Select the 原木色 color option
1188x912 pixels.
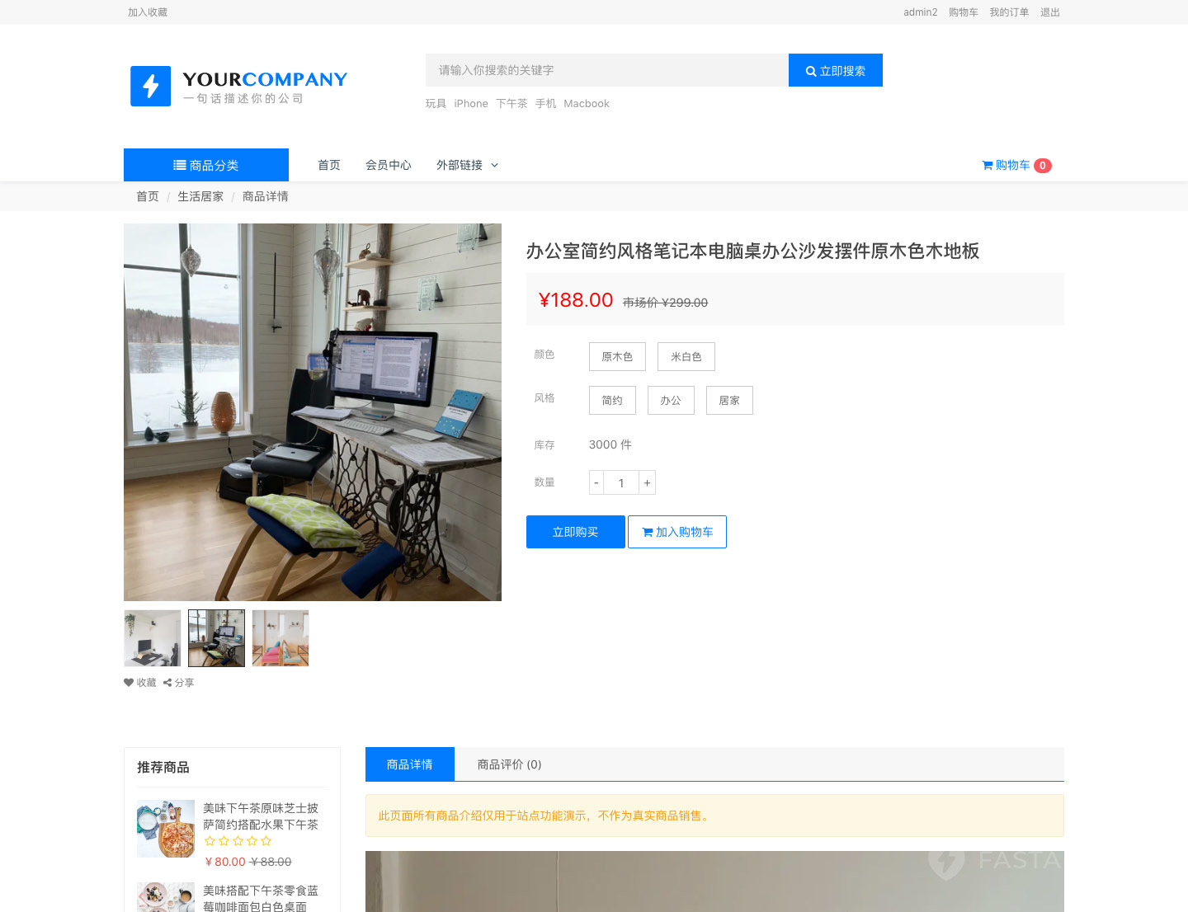point(617,356)
